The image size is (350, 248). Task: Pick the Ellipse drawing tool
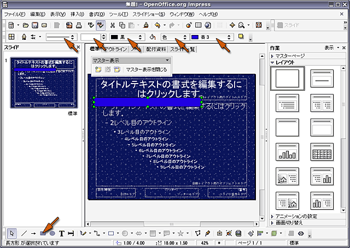point(52,233)
